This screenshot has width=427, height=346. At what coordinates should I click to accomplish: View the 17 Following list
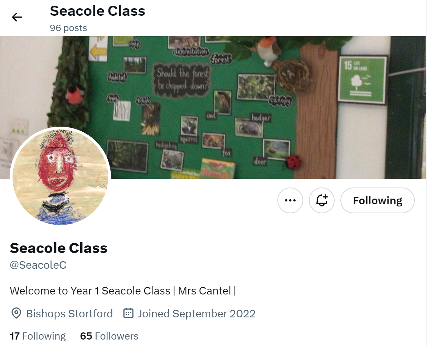pyautogui.click(x=38, y=336)
